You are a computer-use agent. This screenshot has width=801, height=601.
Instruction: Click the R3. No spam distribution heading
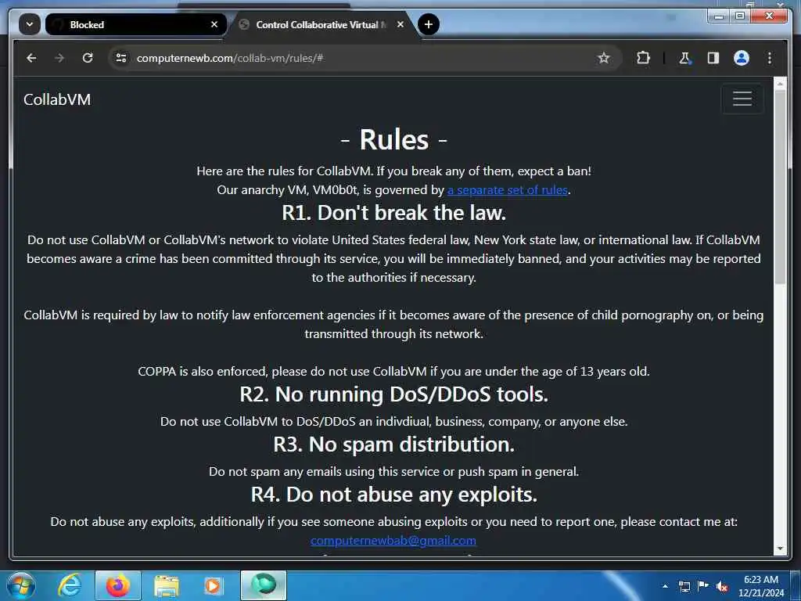(394, 444)
